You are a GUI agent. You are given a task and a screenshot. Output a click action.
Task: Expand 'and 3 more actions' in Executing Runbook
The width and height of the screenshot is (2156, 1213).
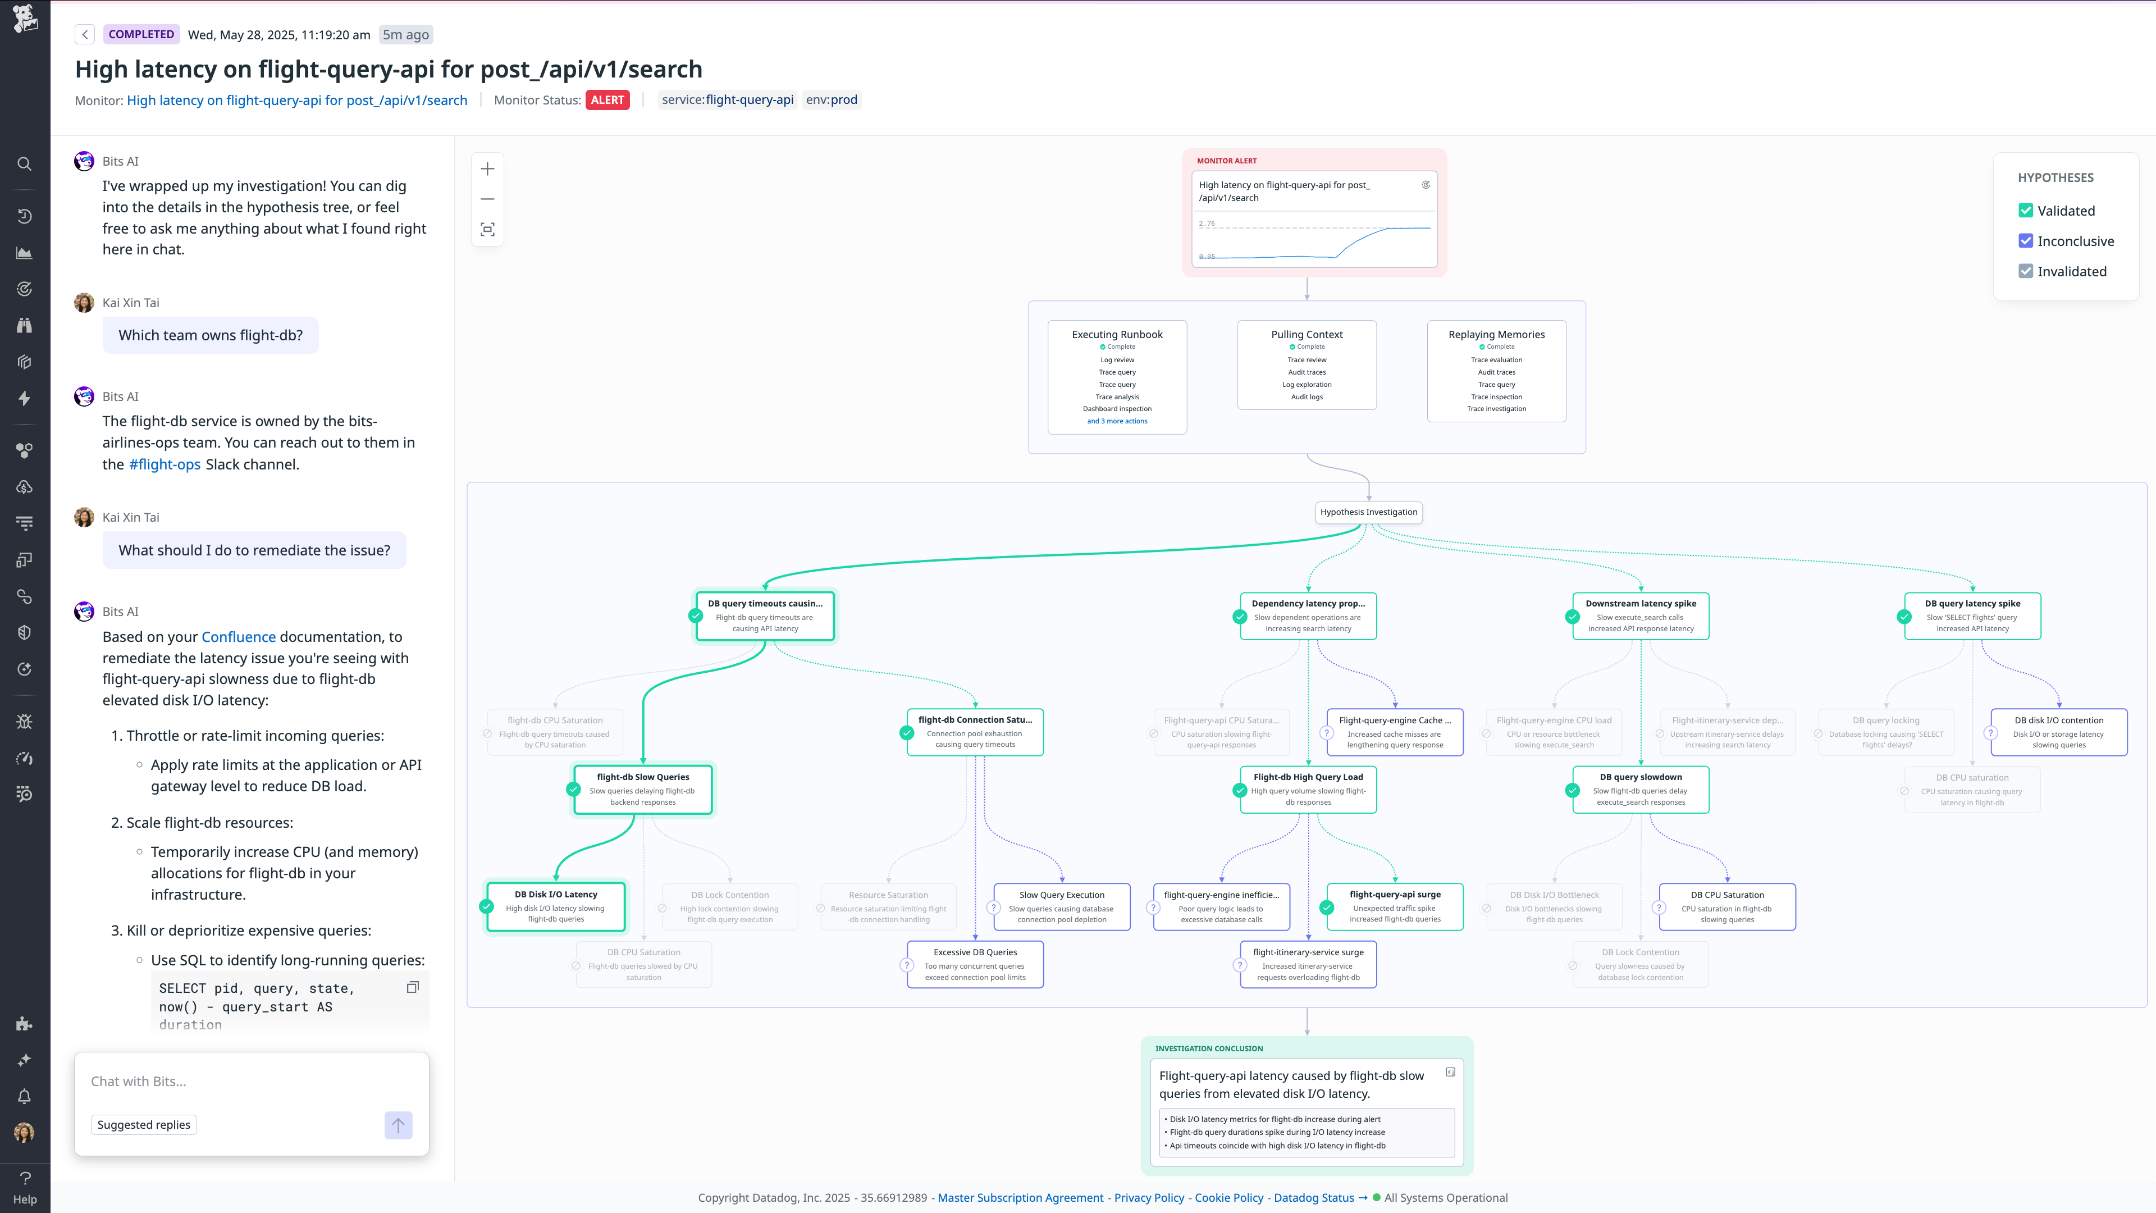click(1117, 421)
